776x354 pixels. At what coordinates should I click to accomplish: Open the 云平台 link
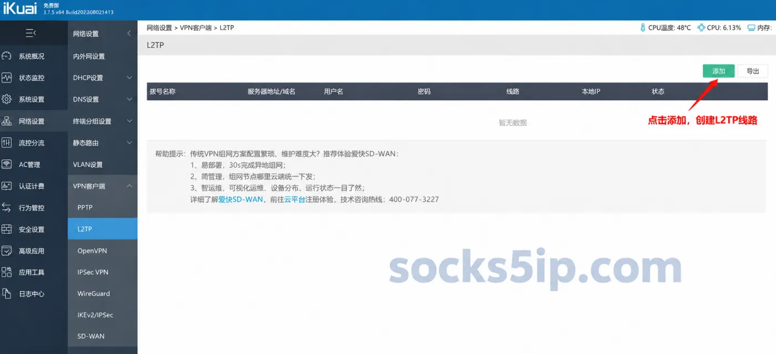click(295, 199)
